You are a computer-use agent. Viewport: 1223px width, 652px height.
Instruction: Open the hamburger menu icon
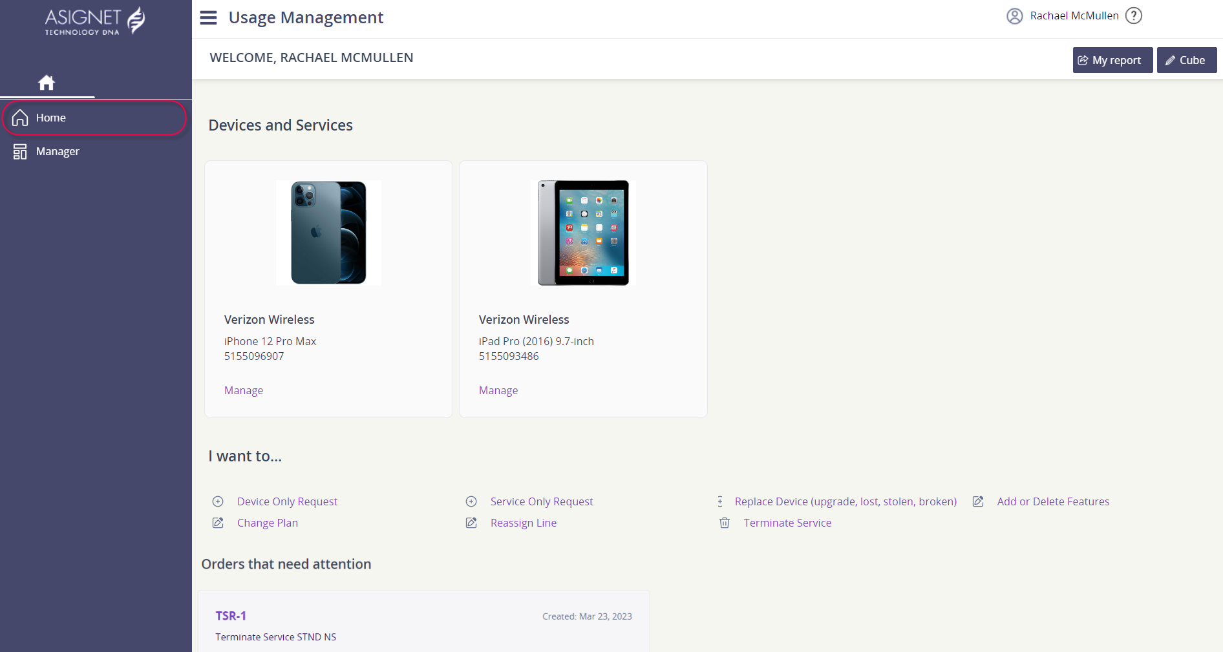point(208,17)
